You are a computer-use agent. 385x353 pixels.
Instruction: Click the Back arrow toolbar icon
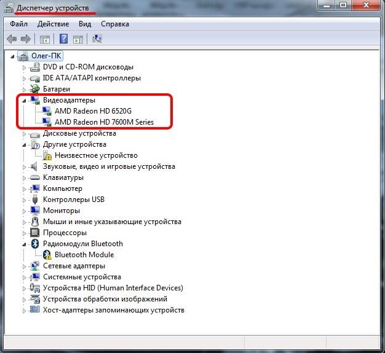[x=12, y=39]
